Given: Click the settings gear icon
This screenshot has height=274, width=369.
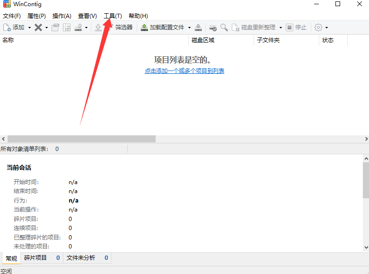Looking at the screenshot, I should coord(318,27).
